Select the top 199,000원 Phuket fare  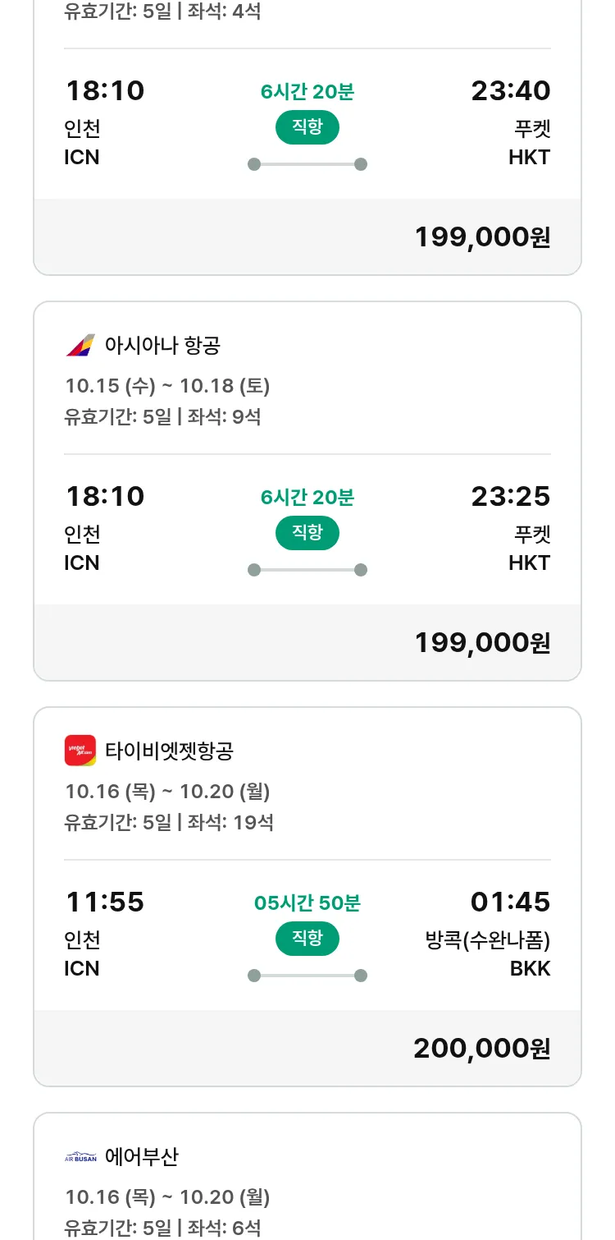(481, 237)
